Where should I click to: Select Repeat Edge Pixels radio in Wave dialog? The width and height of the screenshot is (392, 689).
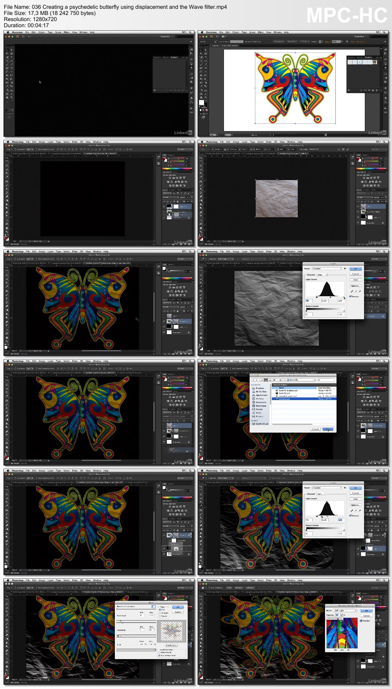(x=159, y=656)
